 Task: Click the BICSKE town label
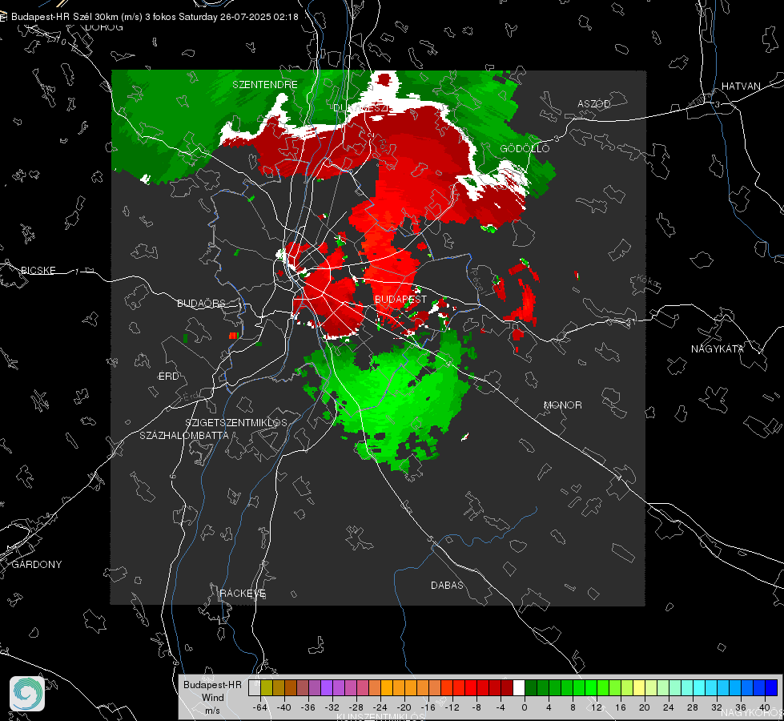[x=38, y=270]
